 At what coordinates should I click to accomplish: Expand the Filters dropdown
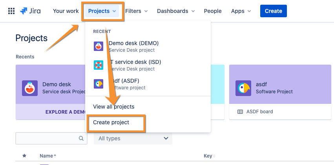136,11
